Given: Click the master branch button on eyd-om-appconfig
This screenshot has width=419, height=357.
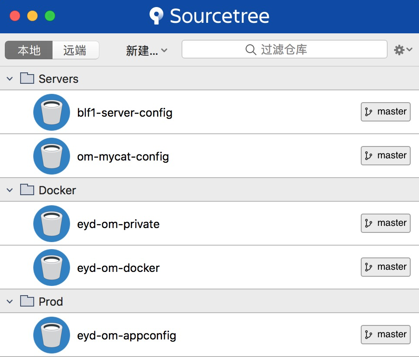Looking at the screenshot, I should pos(385,335).
